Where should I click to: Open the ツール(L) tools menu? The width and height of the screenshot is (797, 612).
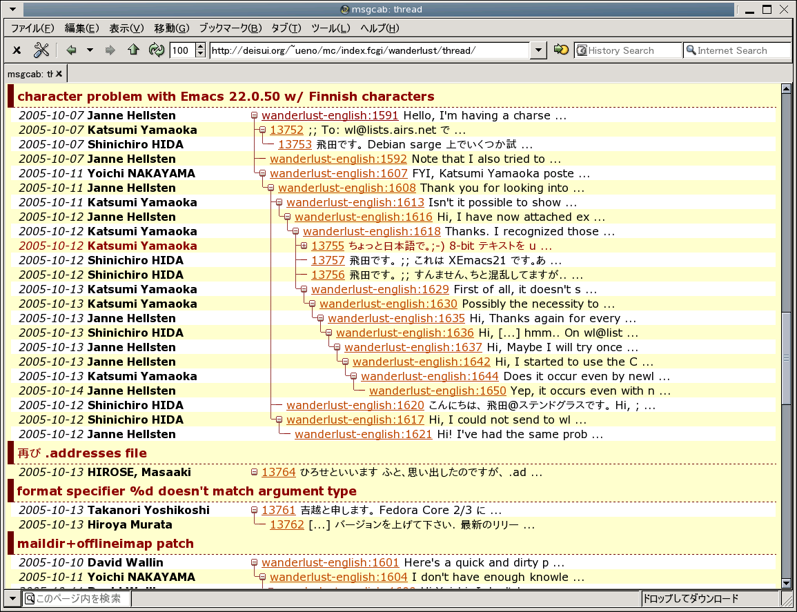click(331, 28)
